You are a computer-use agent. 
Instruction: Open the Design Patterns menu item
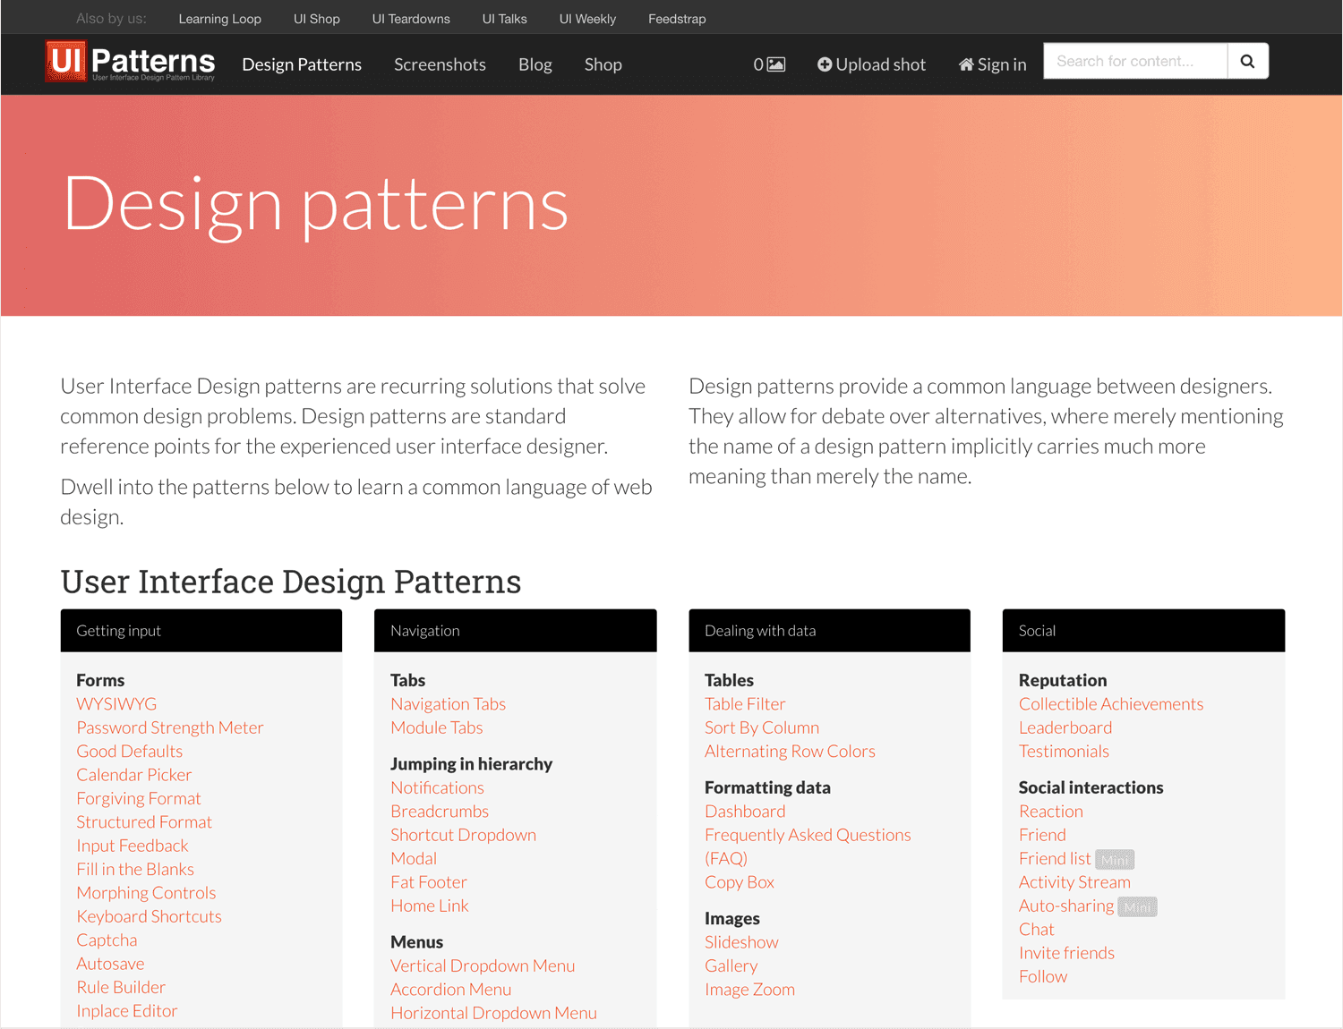click(302, 64)
